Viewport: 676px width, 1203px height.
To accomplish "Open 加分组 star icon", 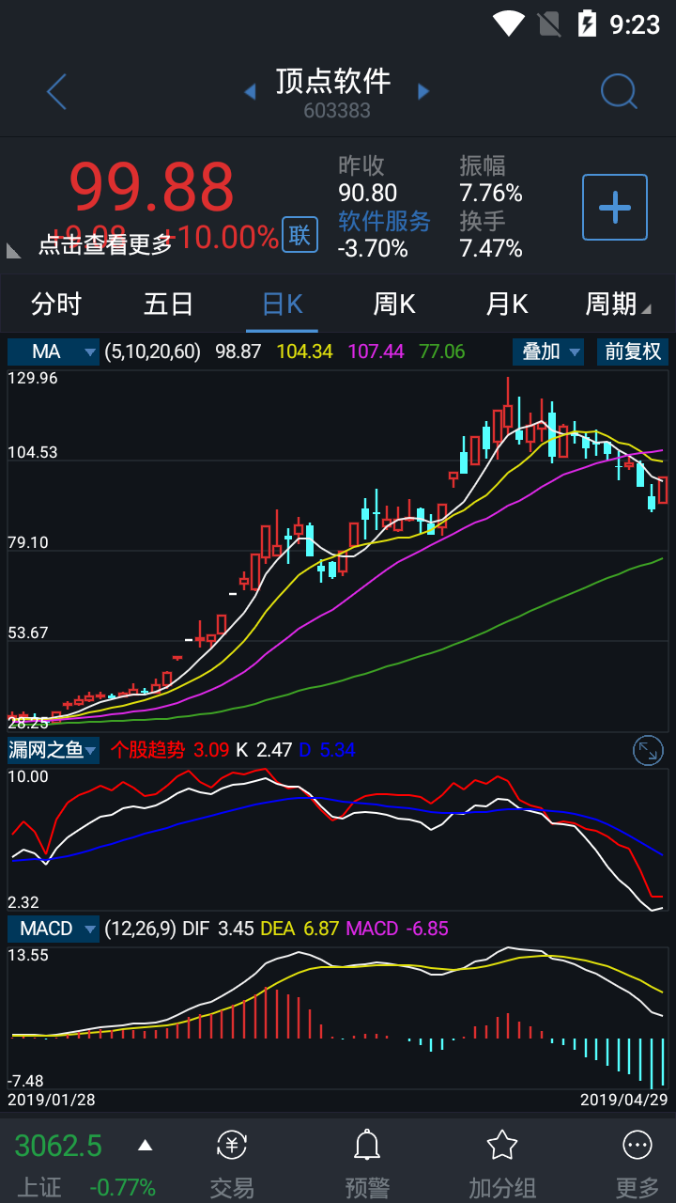I will [502, 1146].
